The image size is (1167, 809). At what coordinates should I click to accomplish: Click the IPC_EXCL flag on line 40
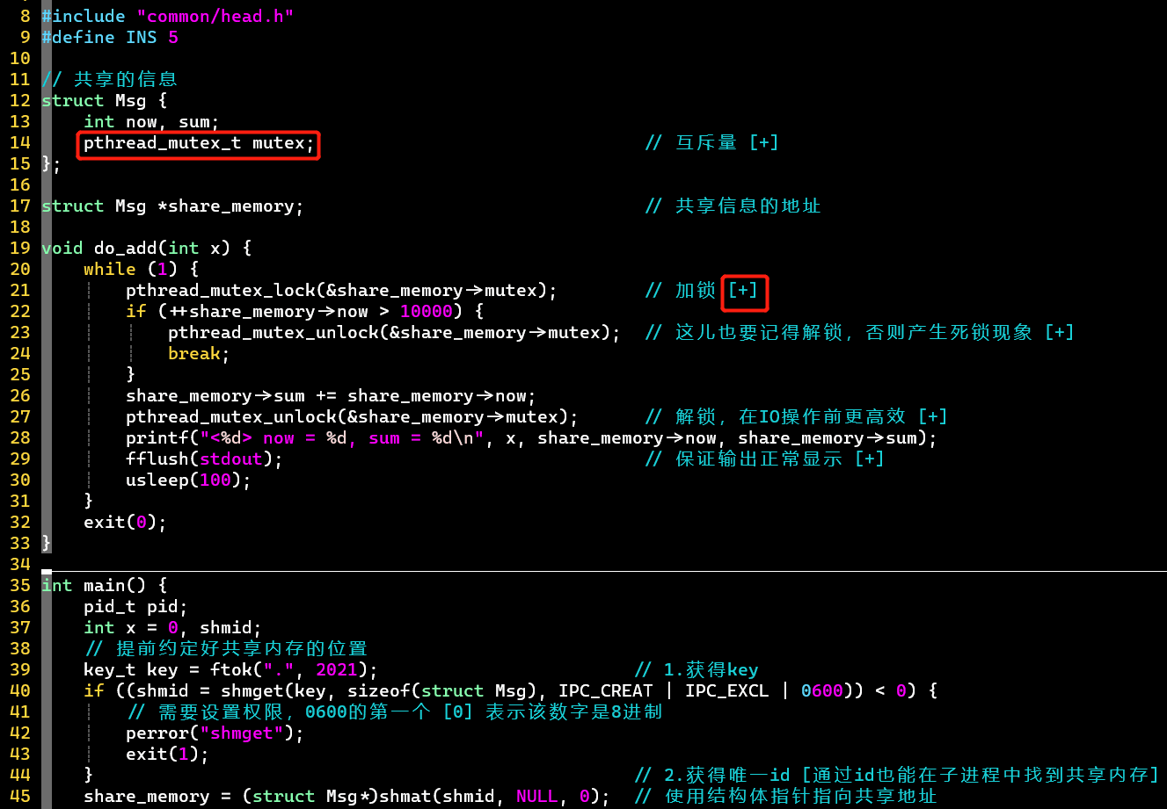tap(726, 690)
